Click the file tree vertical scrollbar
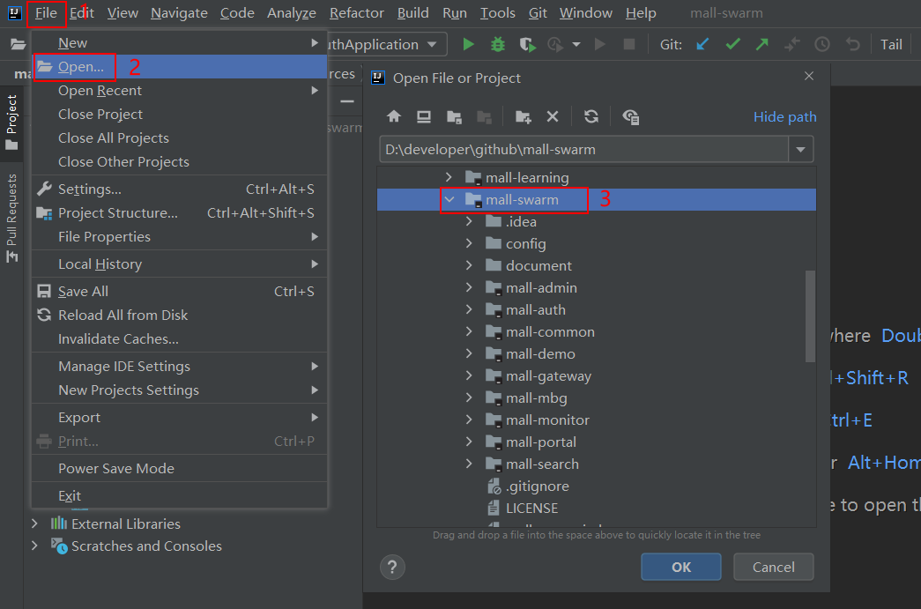This screenshot has height=609, width=921. pos(810,316)
